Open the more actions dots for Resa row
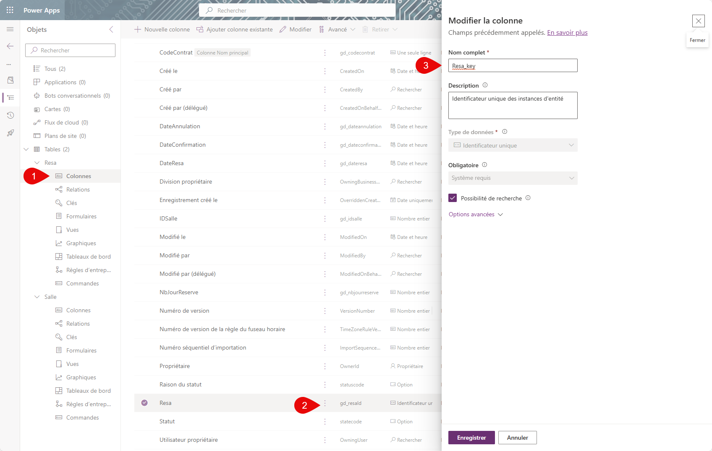The image size is (712, 451). click(325, 403)
